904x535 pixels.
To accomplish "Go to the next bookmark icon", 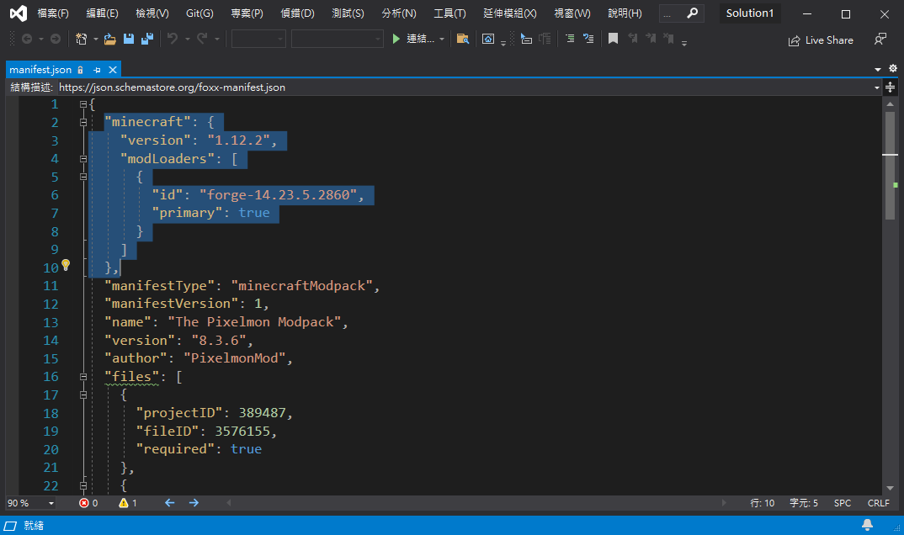I will coord(651,40).
